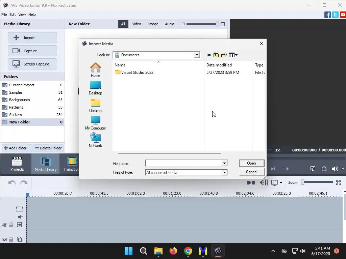
Task: Toggle the lock on the overlay track
Action: tap(11, 225)
